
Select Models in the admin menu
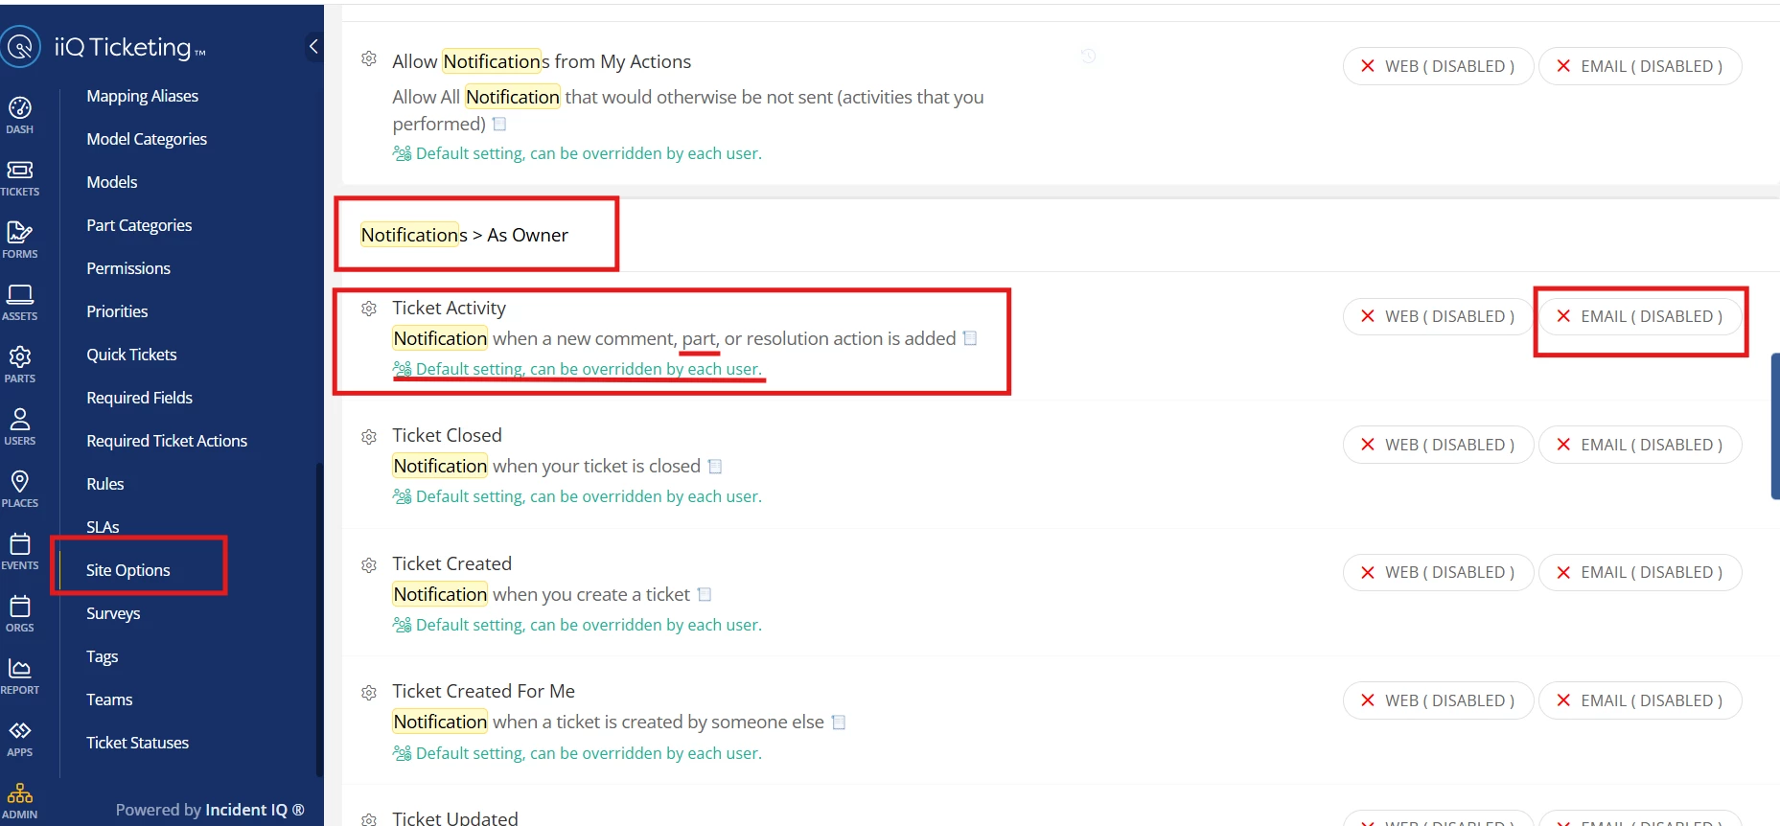(112, 182)
